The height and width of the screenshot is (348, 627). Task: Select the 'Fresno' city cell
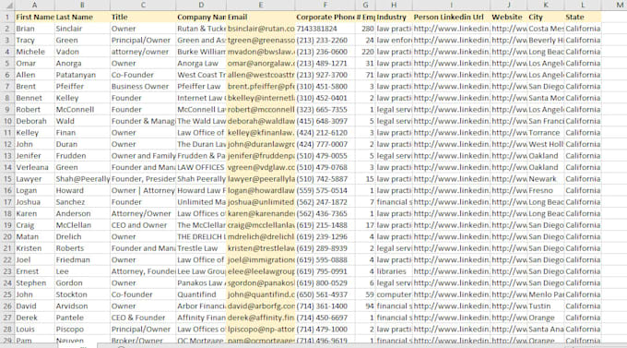[x=546, y=191]
